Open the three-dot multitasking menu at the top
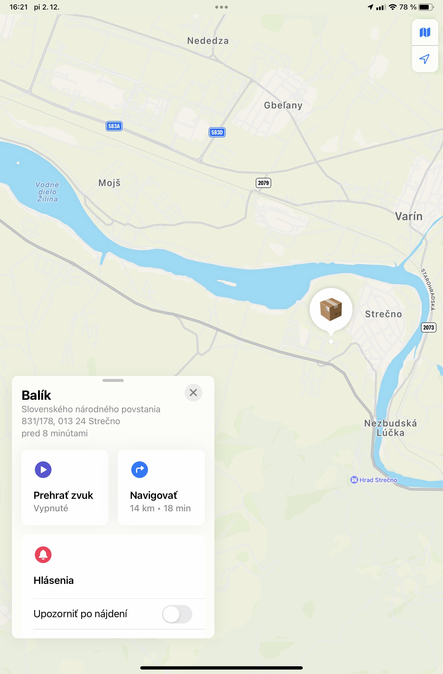This screenshot has width=443, height=674. coord(221,7)
